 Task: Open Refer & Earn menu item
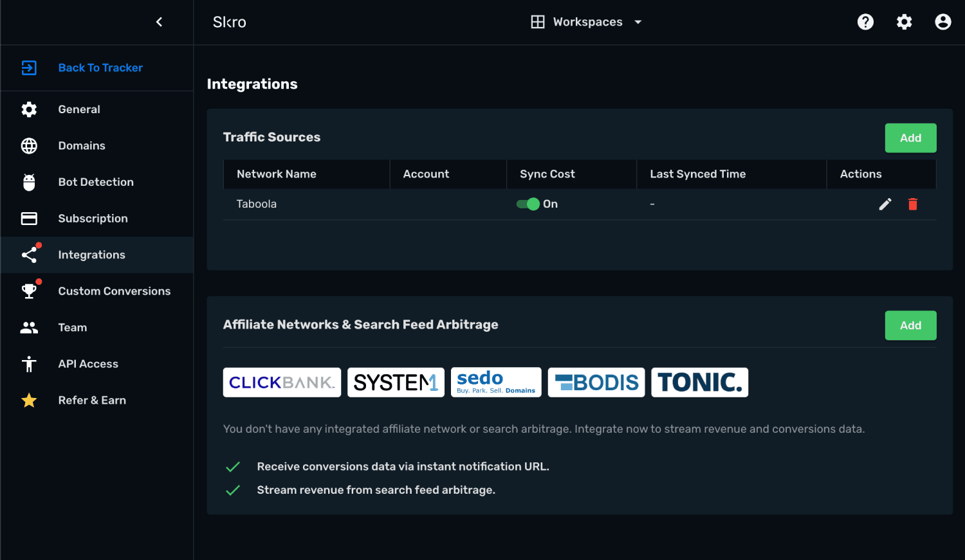(x=97, y=401)
